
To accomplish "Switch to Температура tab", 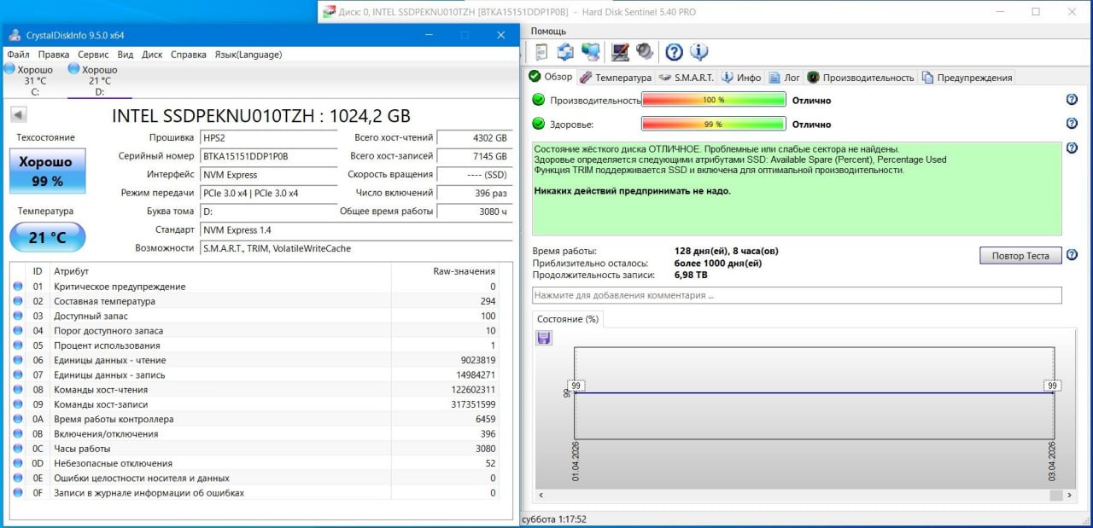I will (615, 78).
